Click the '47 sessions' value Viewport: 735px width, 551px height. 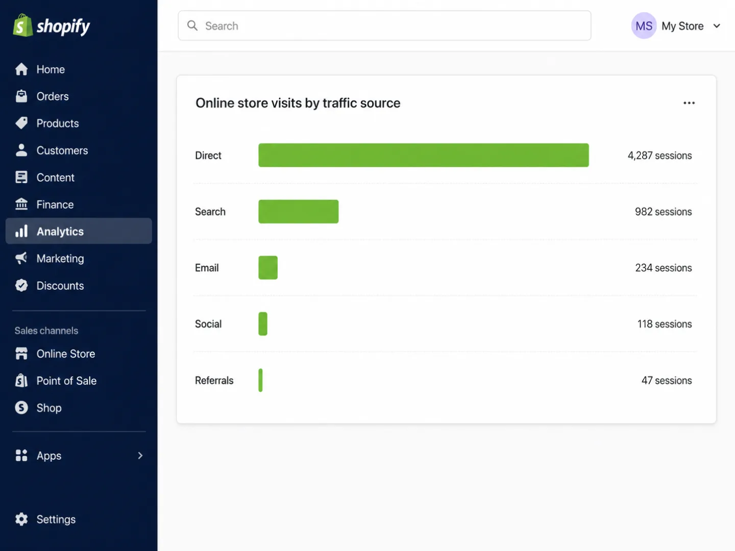click(x=667, y=381)
